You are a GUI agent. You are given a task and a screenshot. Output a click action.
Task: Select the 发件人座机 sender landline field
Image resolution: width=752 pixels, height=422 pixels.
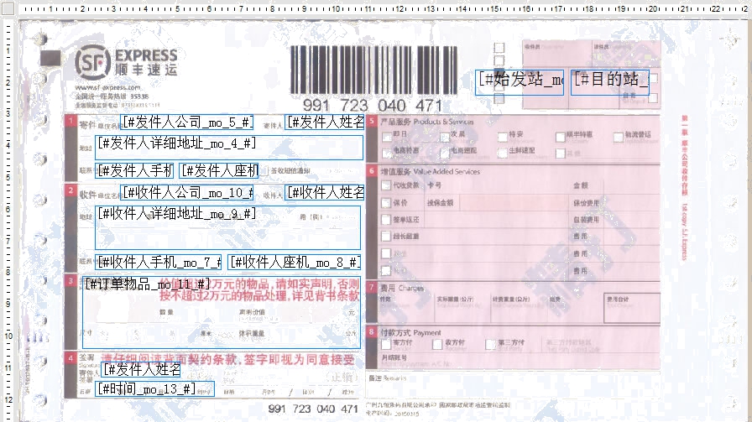click(219, 170)
